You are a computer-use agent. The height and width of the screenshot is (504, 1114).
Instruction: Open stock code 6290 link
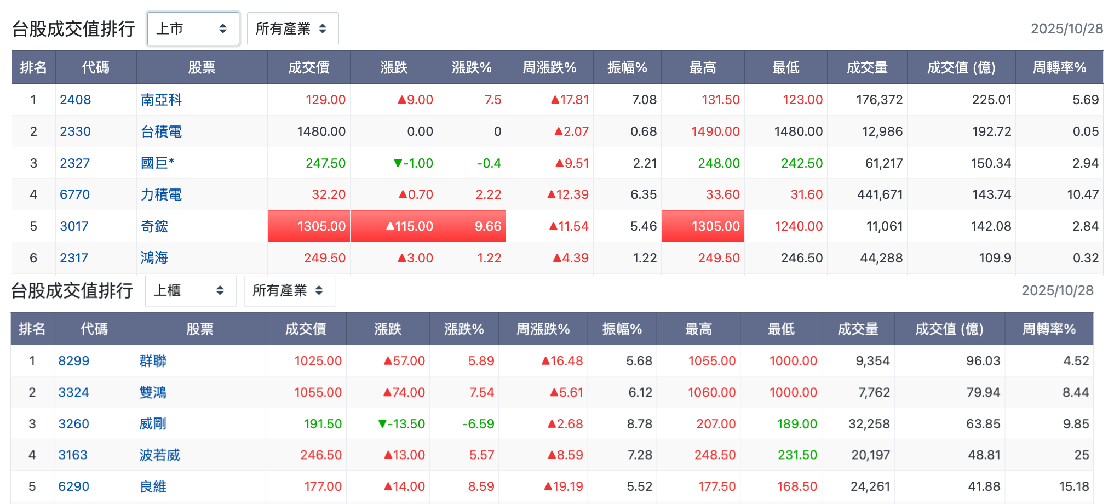pyautogui.click(x=74, y=486)
